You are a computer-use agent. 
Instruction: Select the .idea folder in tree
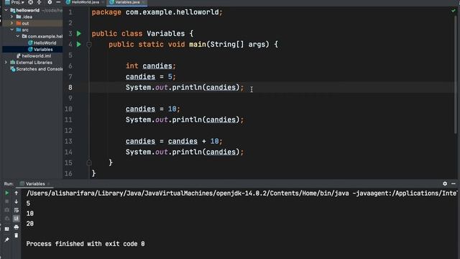click(24, 17)
